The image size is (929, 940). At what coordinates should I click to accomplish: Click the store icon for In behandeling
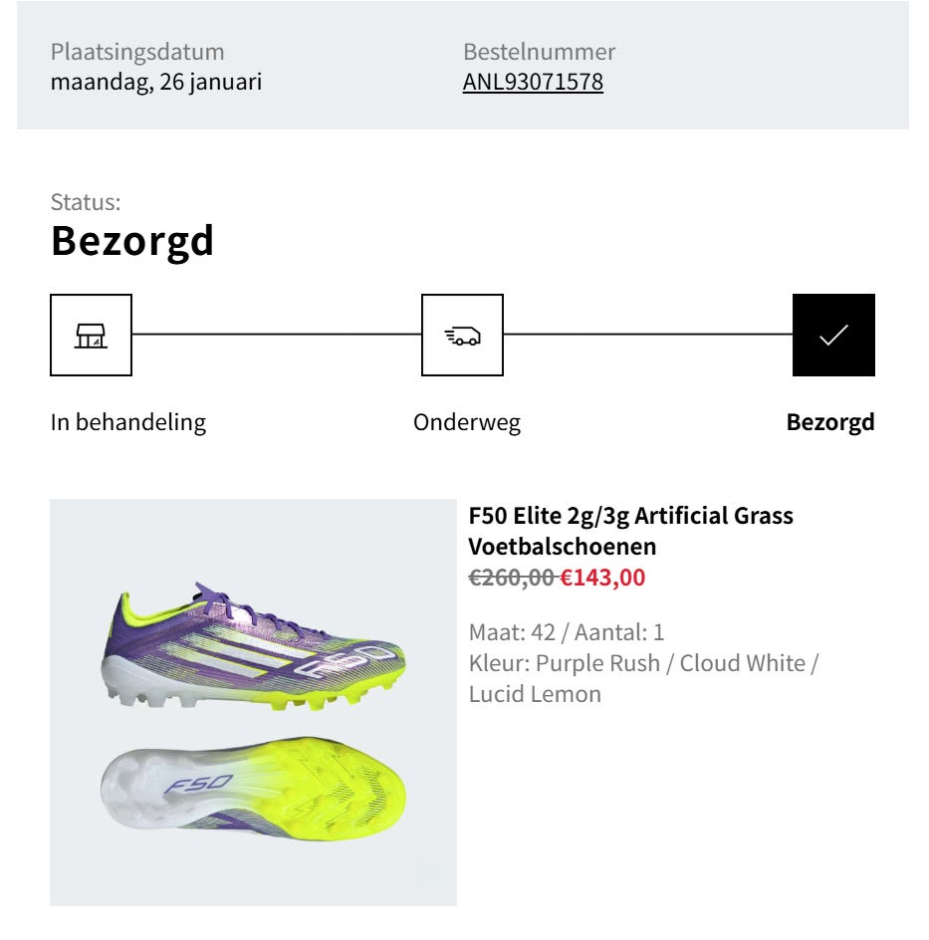click(91, 336)
